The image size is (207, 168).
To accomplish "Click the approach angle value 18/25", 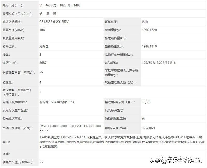I will (146, 102).
